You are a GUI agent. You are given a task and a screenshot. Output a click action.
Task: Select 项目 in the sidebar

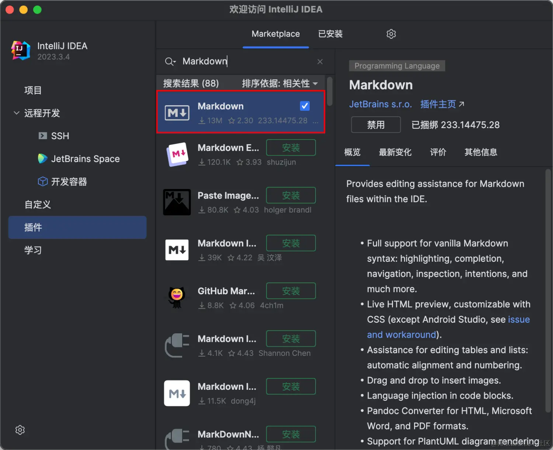pos(33,90)
